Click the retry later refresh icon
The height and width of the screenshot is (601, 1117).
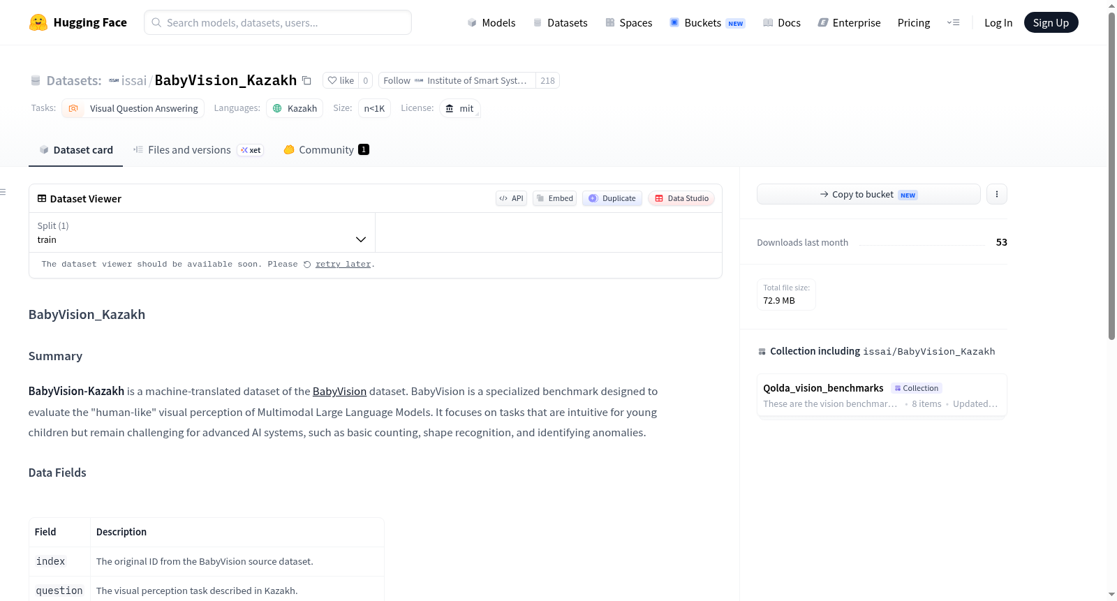(x=307, y=265)
